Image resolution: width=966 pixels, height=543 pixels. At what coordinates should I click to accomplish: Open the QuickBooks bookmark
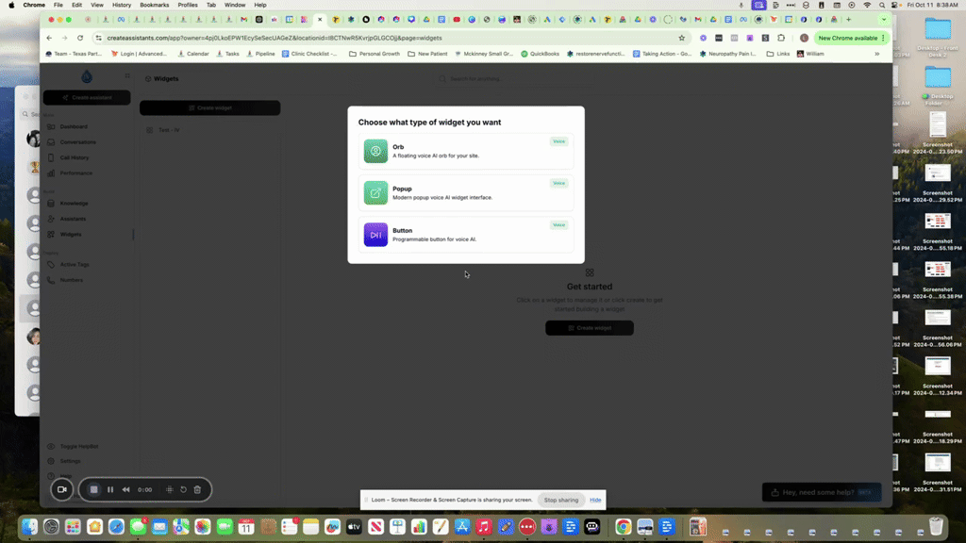tap(542, 54)
